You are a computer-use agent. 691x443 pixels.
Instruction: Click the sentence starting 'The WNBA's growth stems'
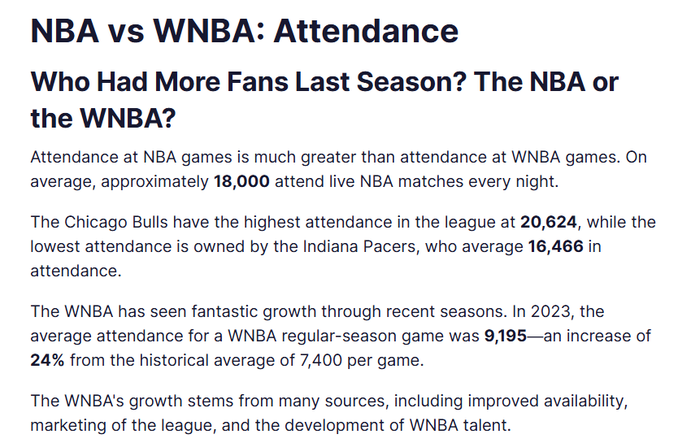pos(329,413)
